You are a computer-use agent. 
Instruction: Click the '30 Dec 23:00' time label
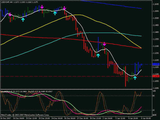click(95, 118)
